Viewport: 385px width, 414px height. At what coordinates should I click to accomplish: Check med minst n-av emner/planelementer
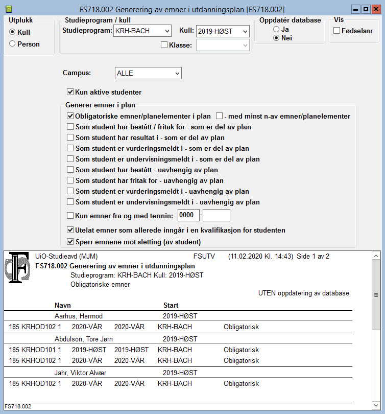pyautogui.click(x=220, y=116)
